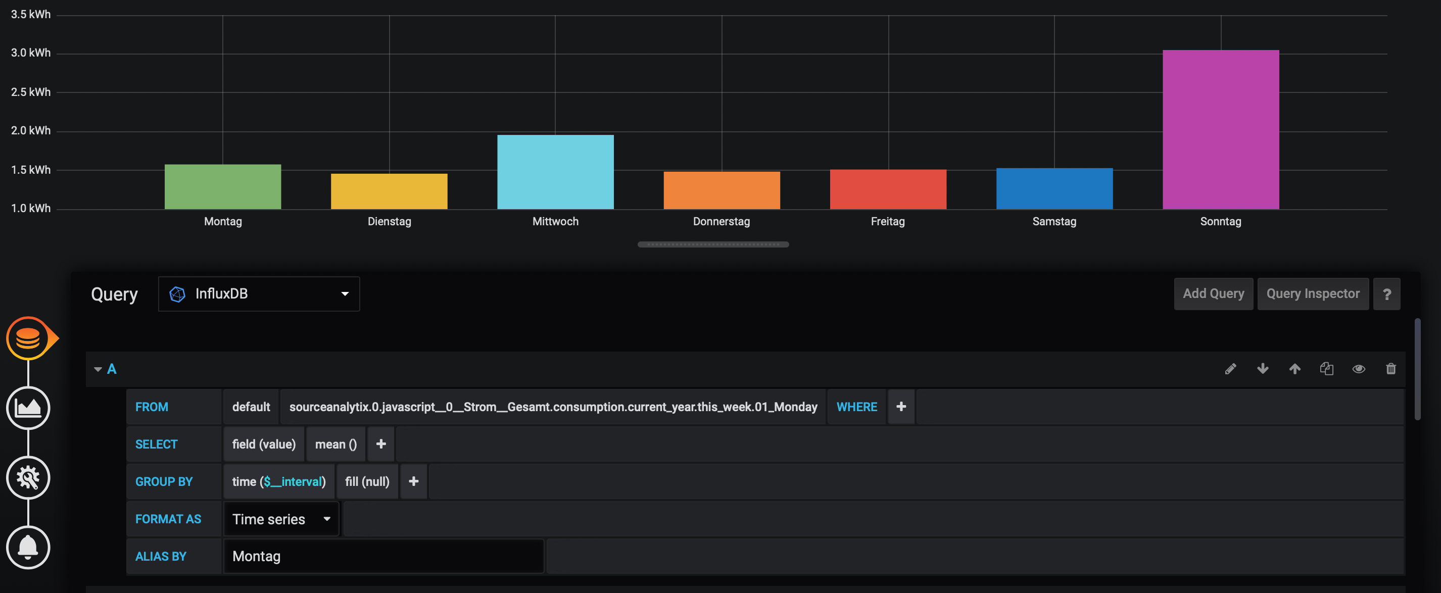
Task: Toggle query A text edit mode pencil
Action: pos(1230,369)
